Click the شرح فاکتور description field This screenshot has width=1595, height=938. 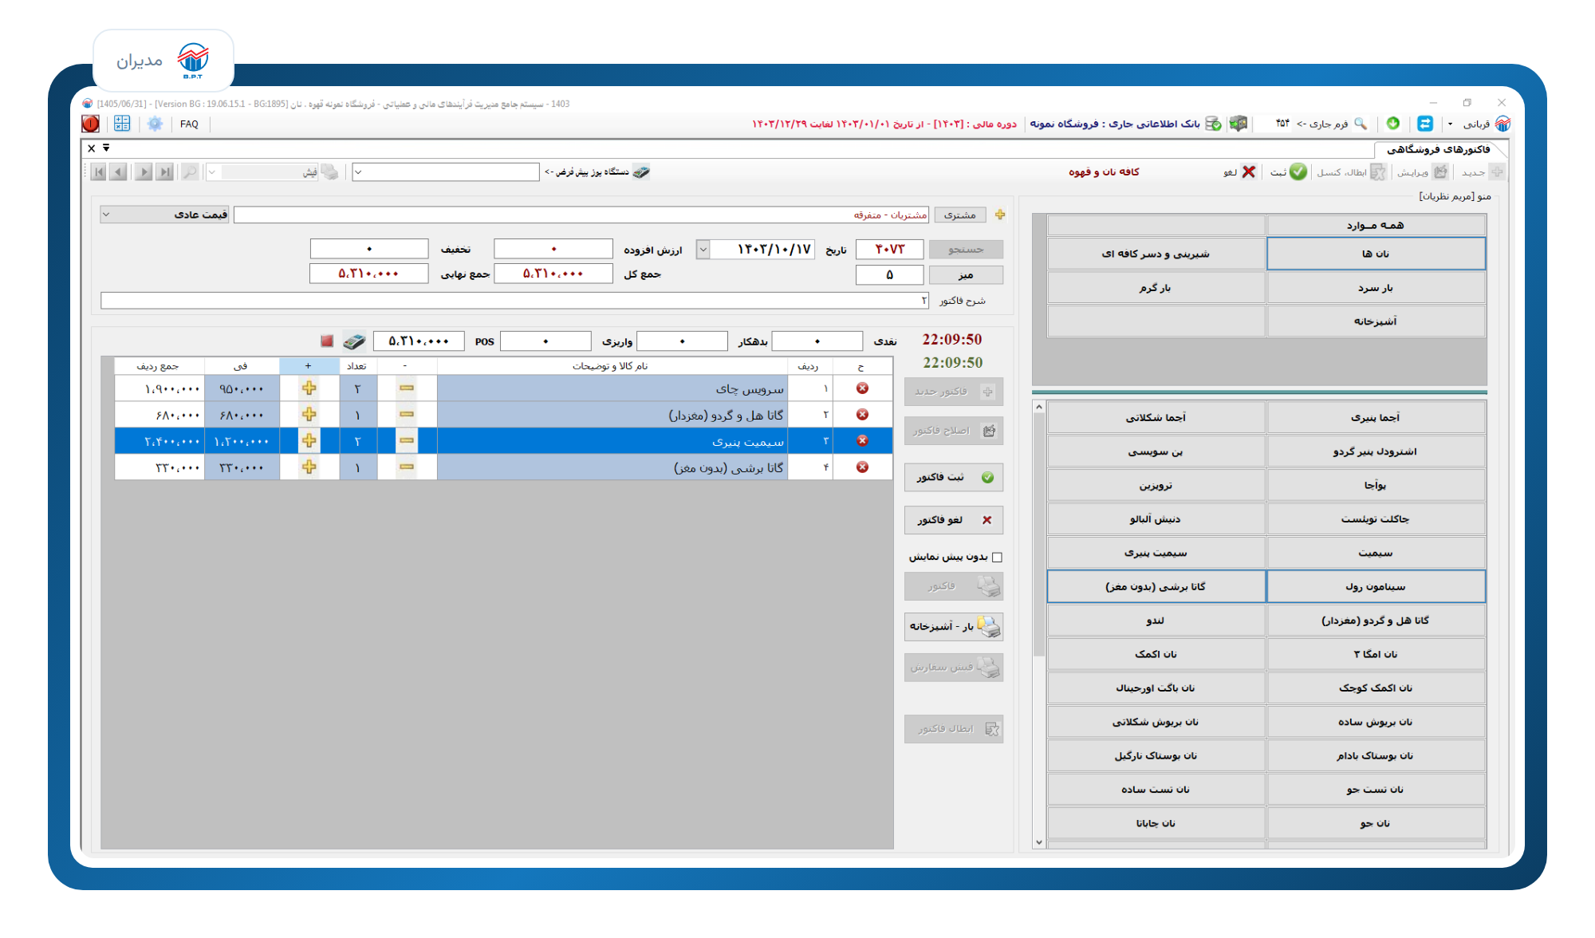[514, 301]
